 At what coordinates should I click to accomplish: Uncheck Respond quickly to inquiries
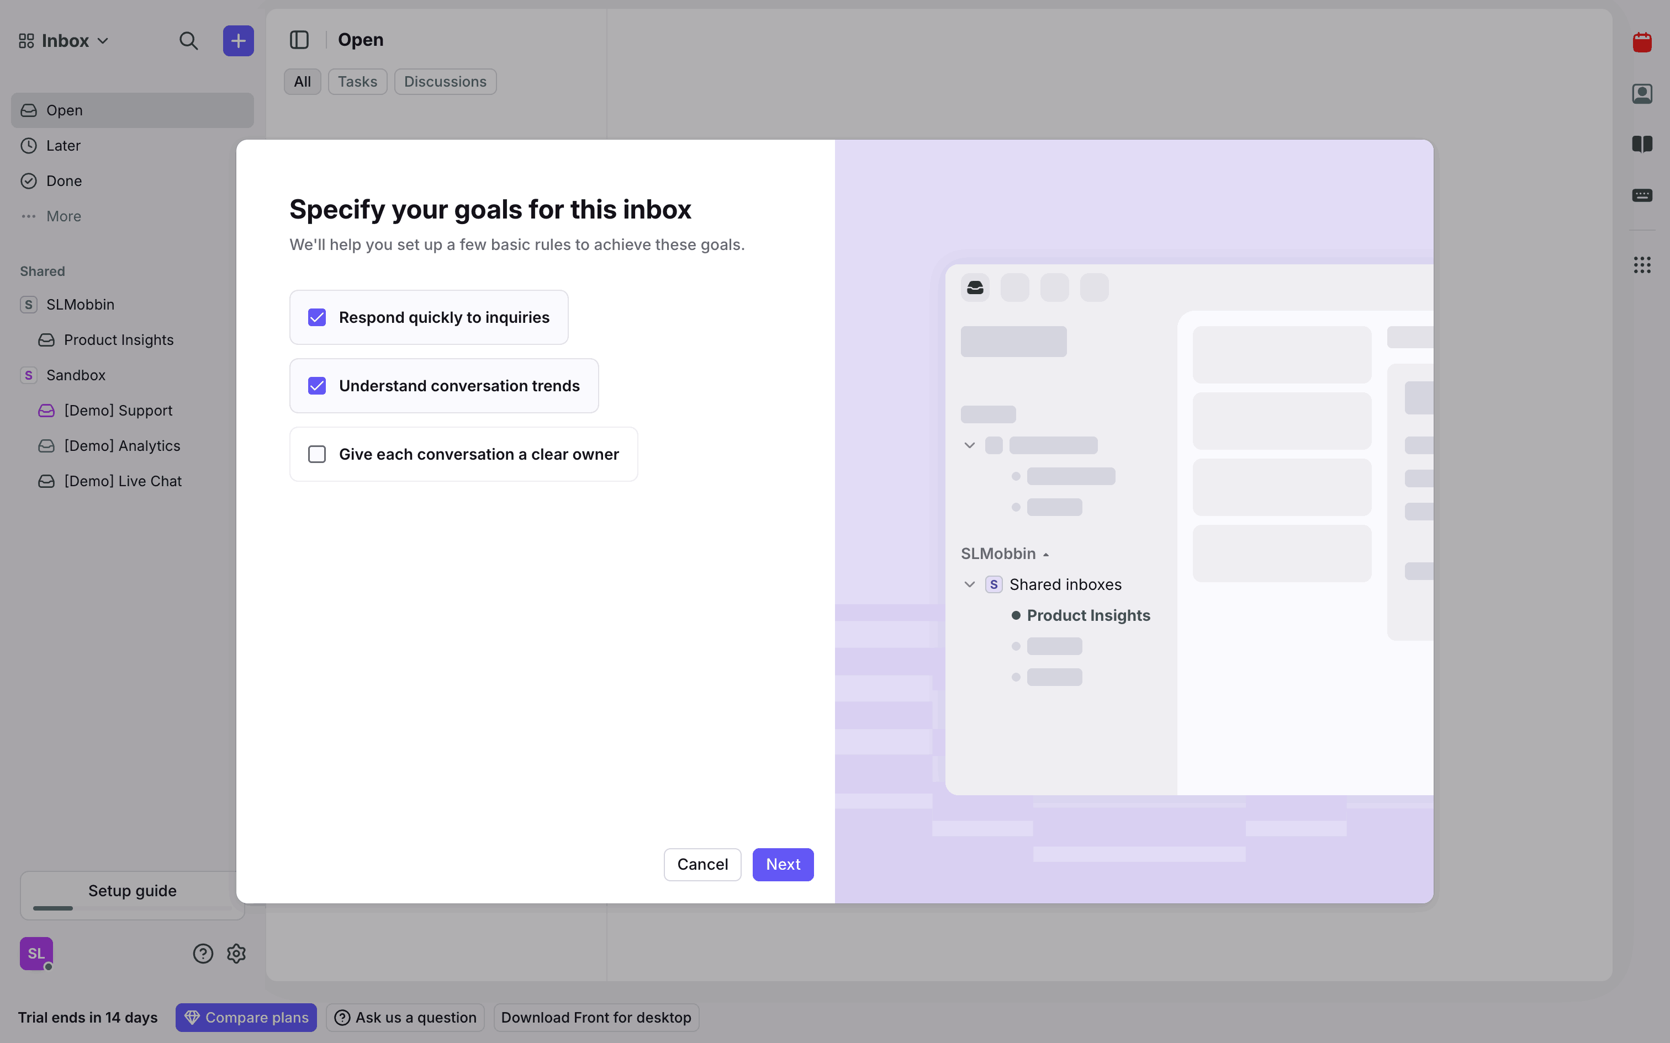317,317
